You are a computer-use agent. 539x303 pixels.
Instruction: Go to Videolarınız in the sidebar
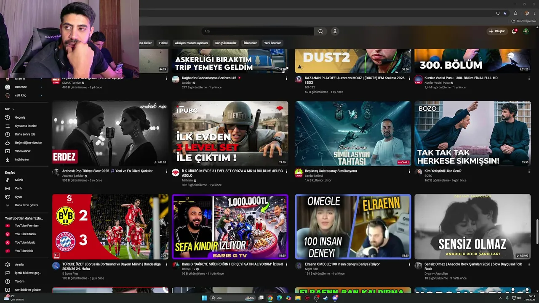point(24,151)
